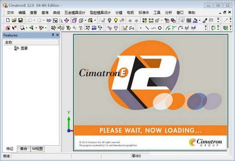This screenshot has width=235, height=161.
Task: Close the Features panel
Action: point(57,35)
